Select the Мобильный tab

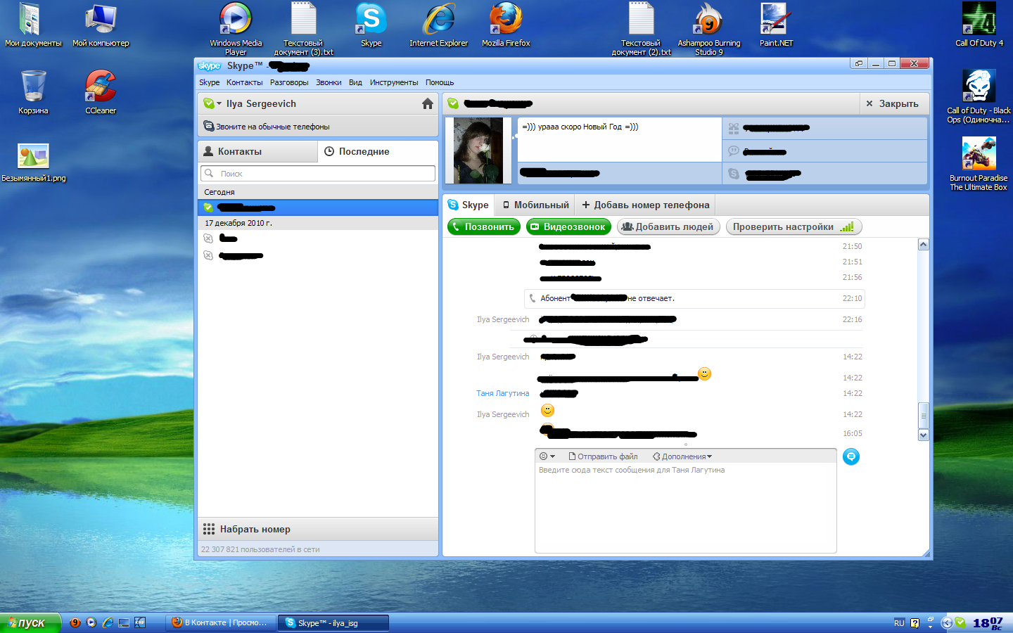click(535, 205)
